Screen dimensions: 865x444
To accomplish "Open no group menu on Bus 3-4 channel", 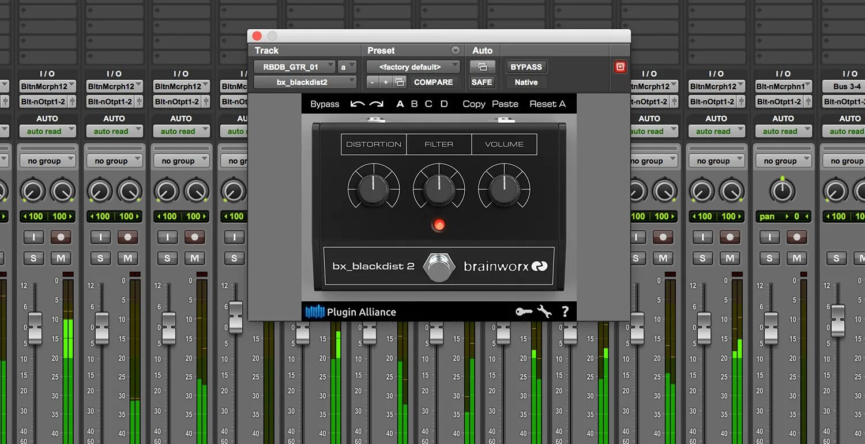I will tap(844, 161).
